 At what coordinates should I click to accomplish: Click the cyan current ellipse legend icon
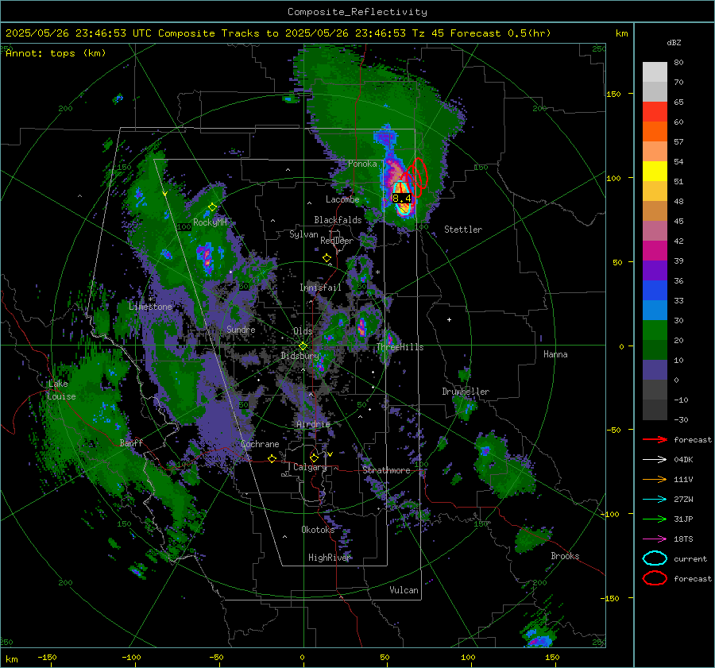point(655,558)
